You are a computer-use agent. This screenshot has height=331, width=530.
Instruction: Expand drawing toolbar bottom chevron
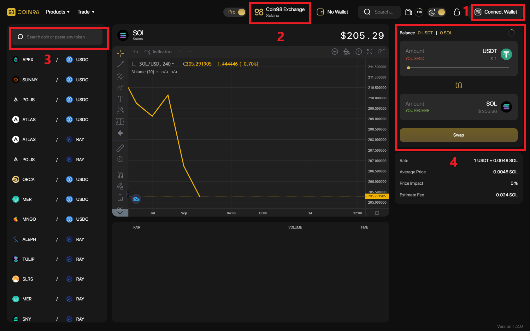point(120,213)
